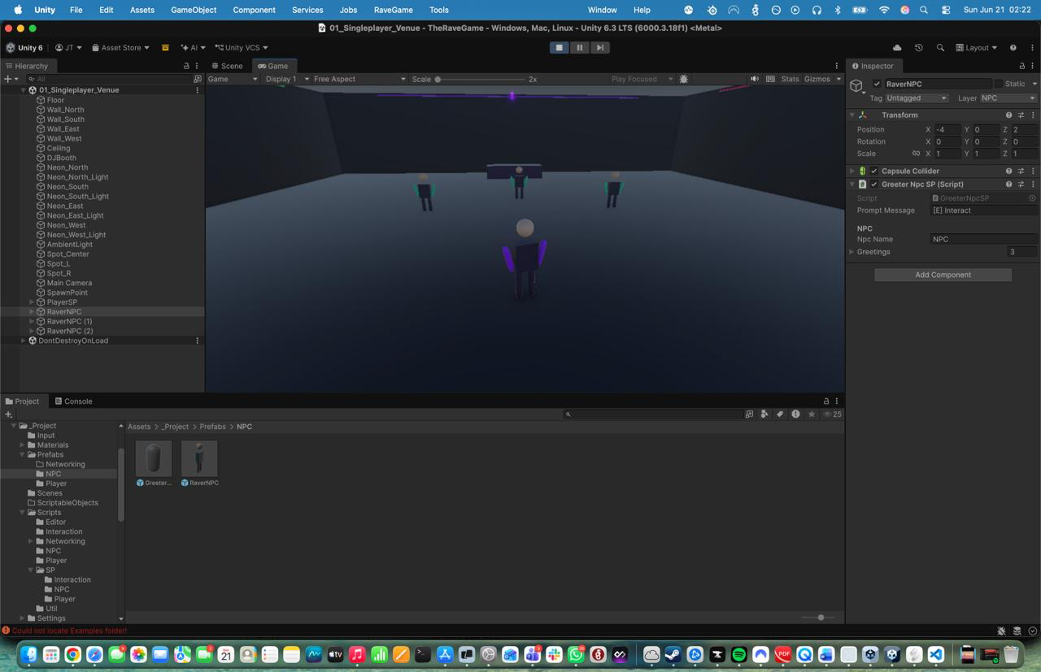Screen dimensions: 1041x672
Task: Open the AI dropdown in the toolbar
Action: [x=193, y=48]
